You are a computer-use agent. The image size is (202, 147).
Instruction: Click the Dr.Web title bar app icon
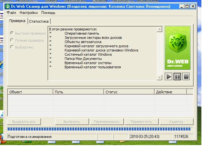tap(8, 6)
